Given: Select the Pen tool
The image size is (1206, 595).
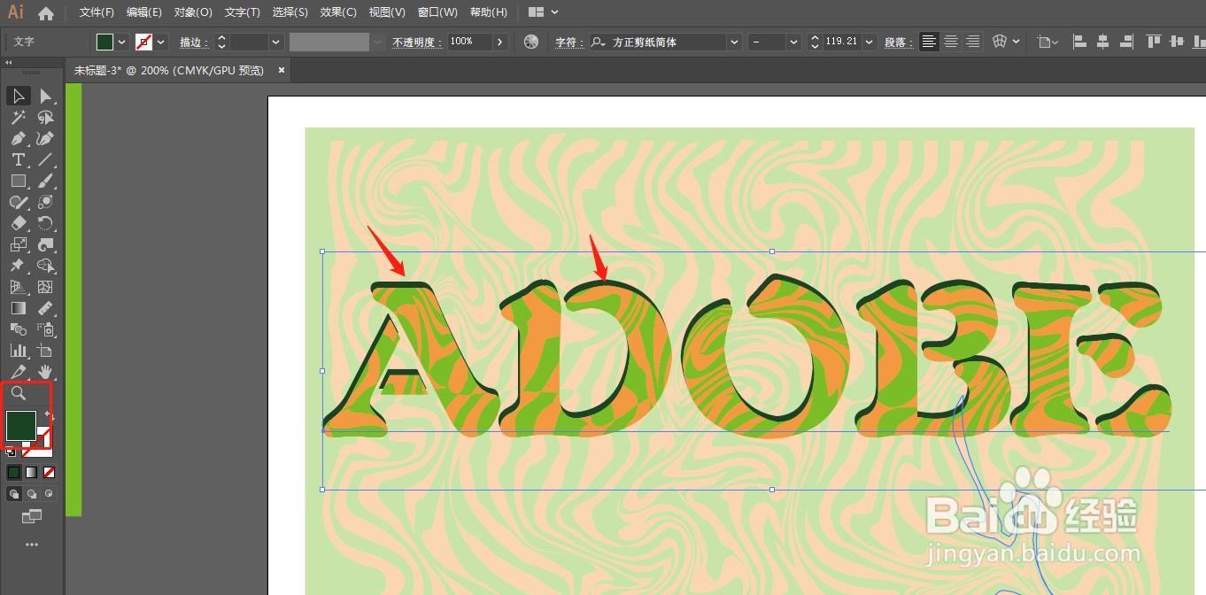Looking at the screenshot, I should [18, 138].
